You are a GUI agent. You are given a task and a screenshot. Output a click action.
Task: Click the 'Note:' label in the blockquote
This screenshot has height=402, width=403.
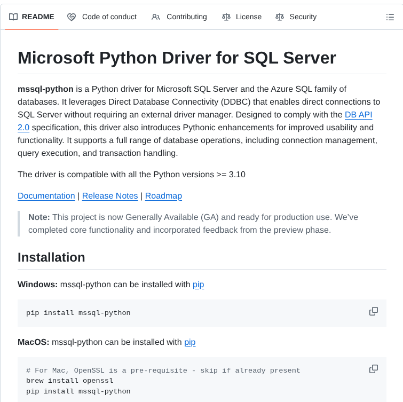click(39, 217)
